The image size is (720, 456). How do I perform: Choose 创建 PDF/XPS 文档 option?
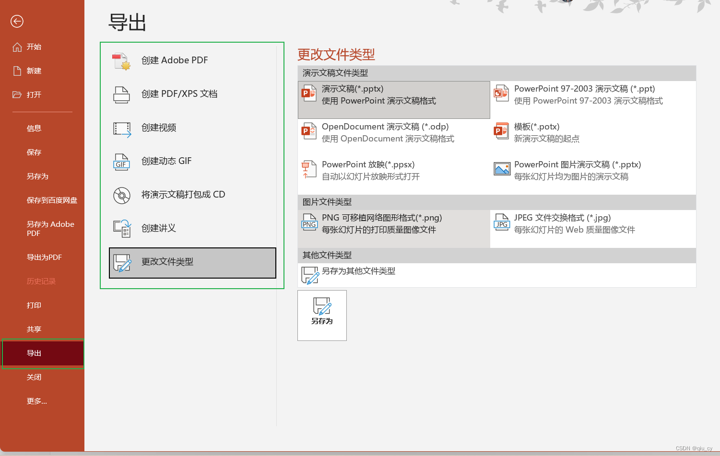[x=192, y=94]
